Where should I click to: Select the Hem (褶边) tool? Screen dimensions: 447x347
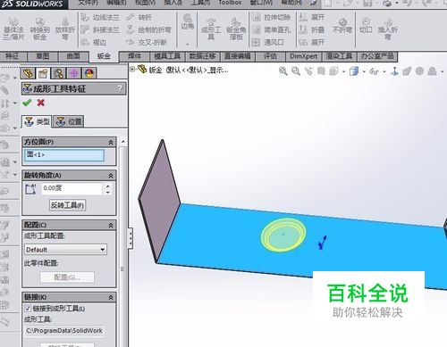click(x=94, y=42)
